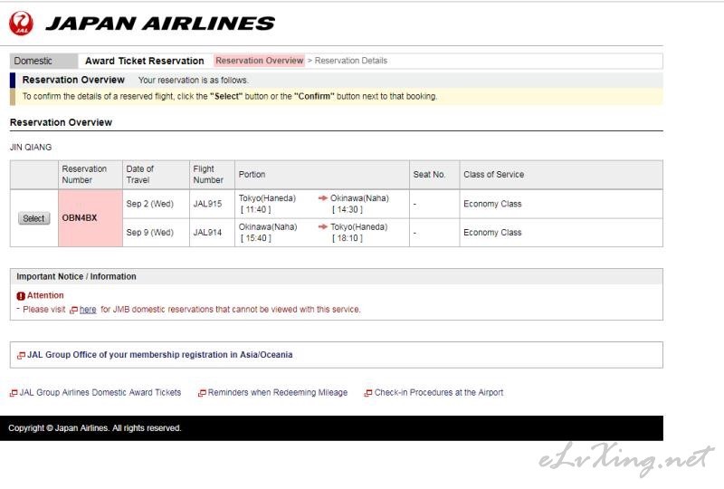Click popup icon beside JAL Group Office link
The height and width of the screenshot is (489, 724).
coord(21,355)
